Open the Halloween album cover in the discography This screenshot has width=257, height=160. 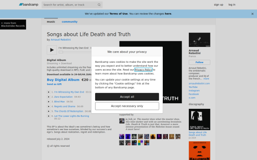[200, 151]
